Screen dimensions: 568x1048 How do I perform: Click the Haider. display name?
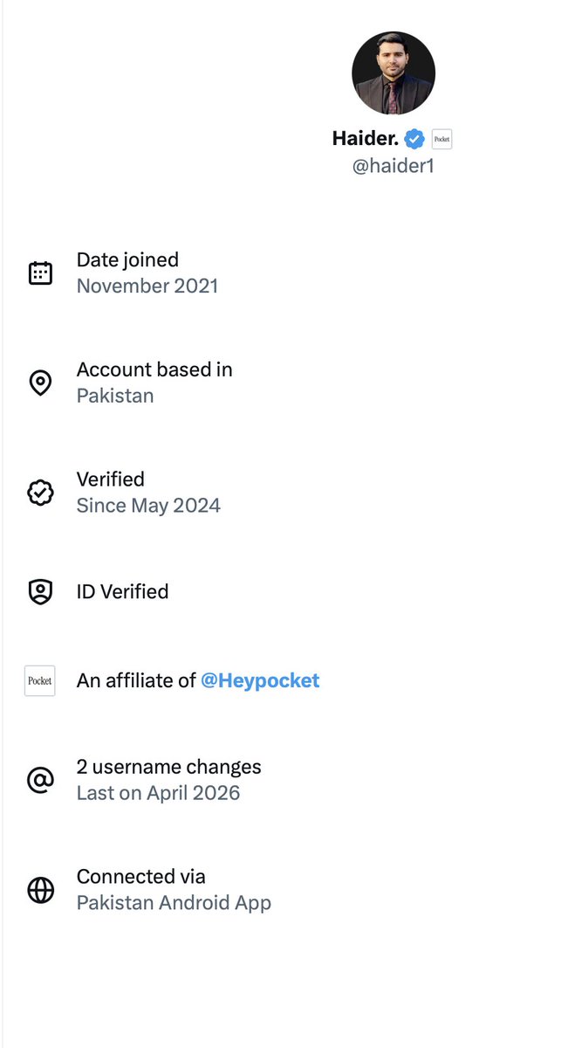click(366, 138)
